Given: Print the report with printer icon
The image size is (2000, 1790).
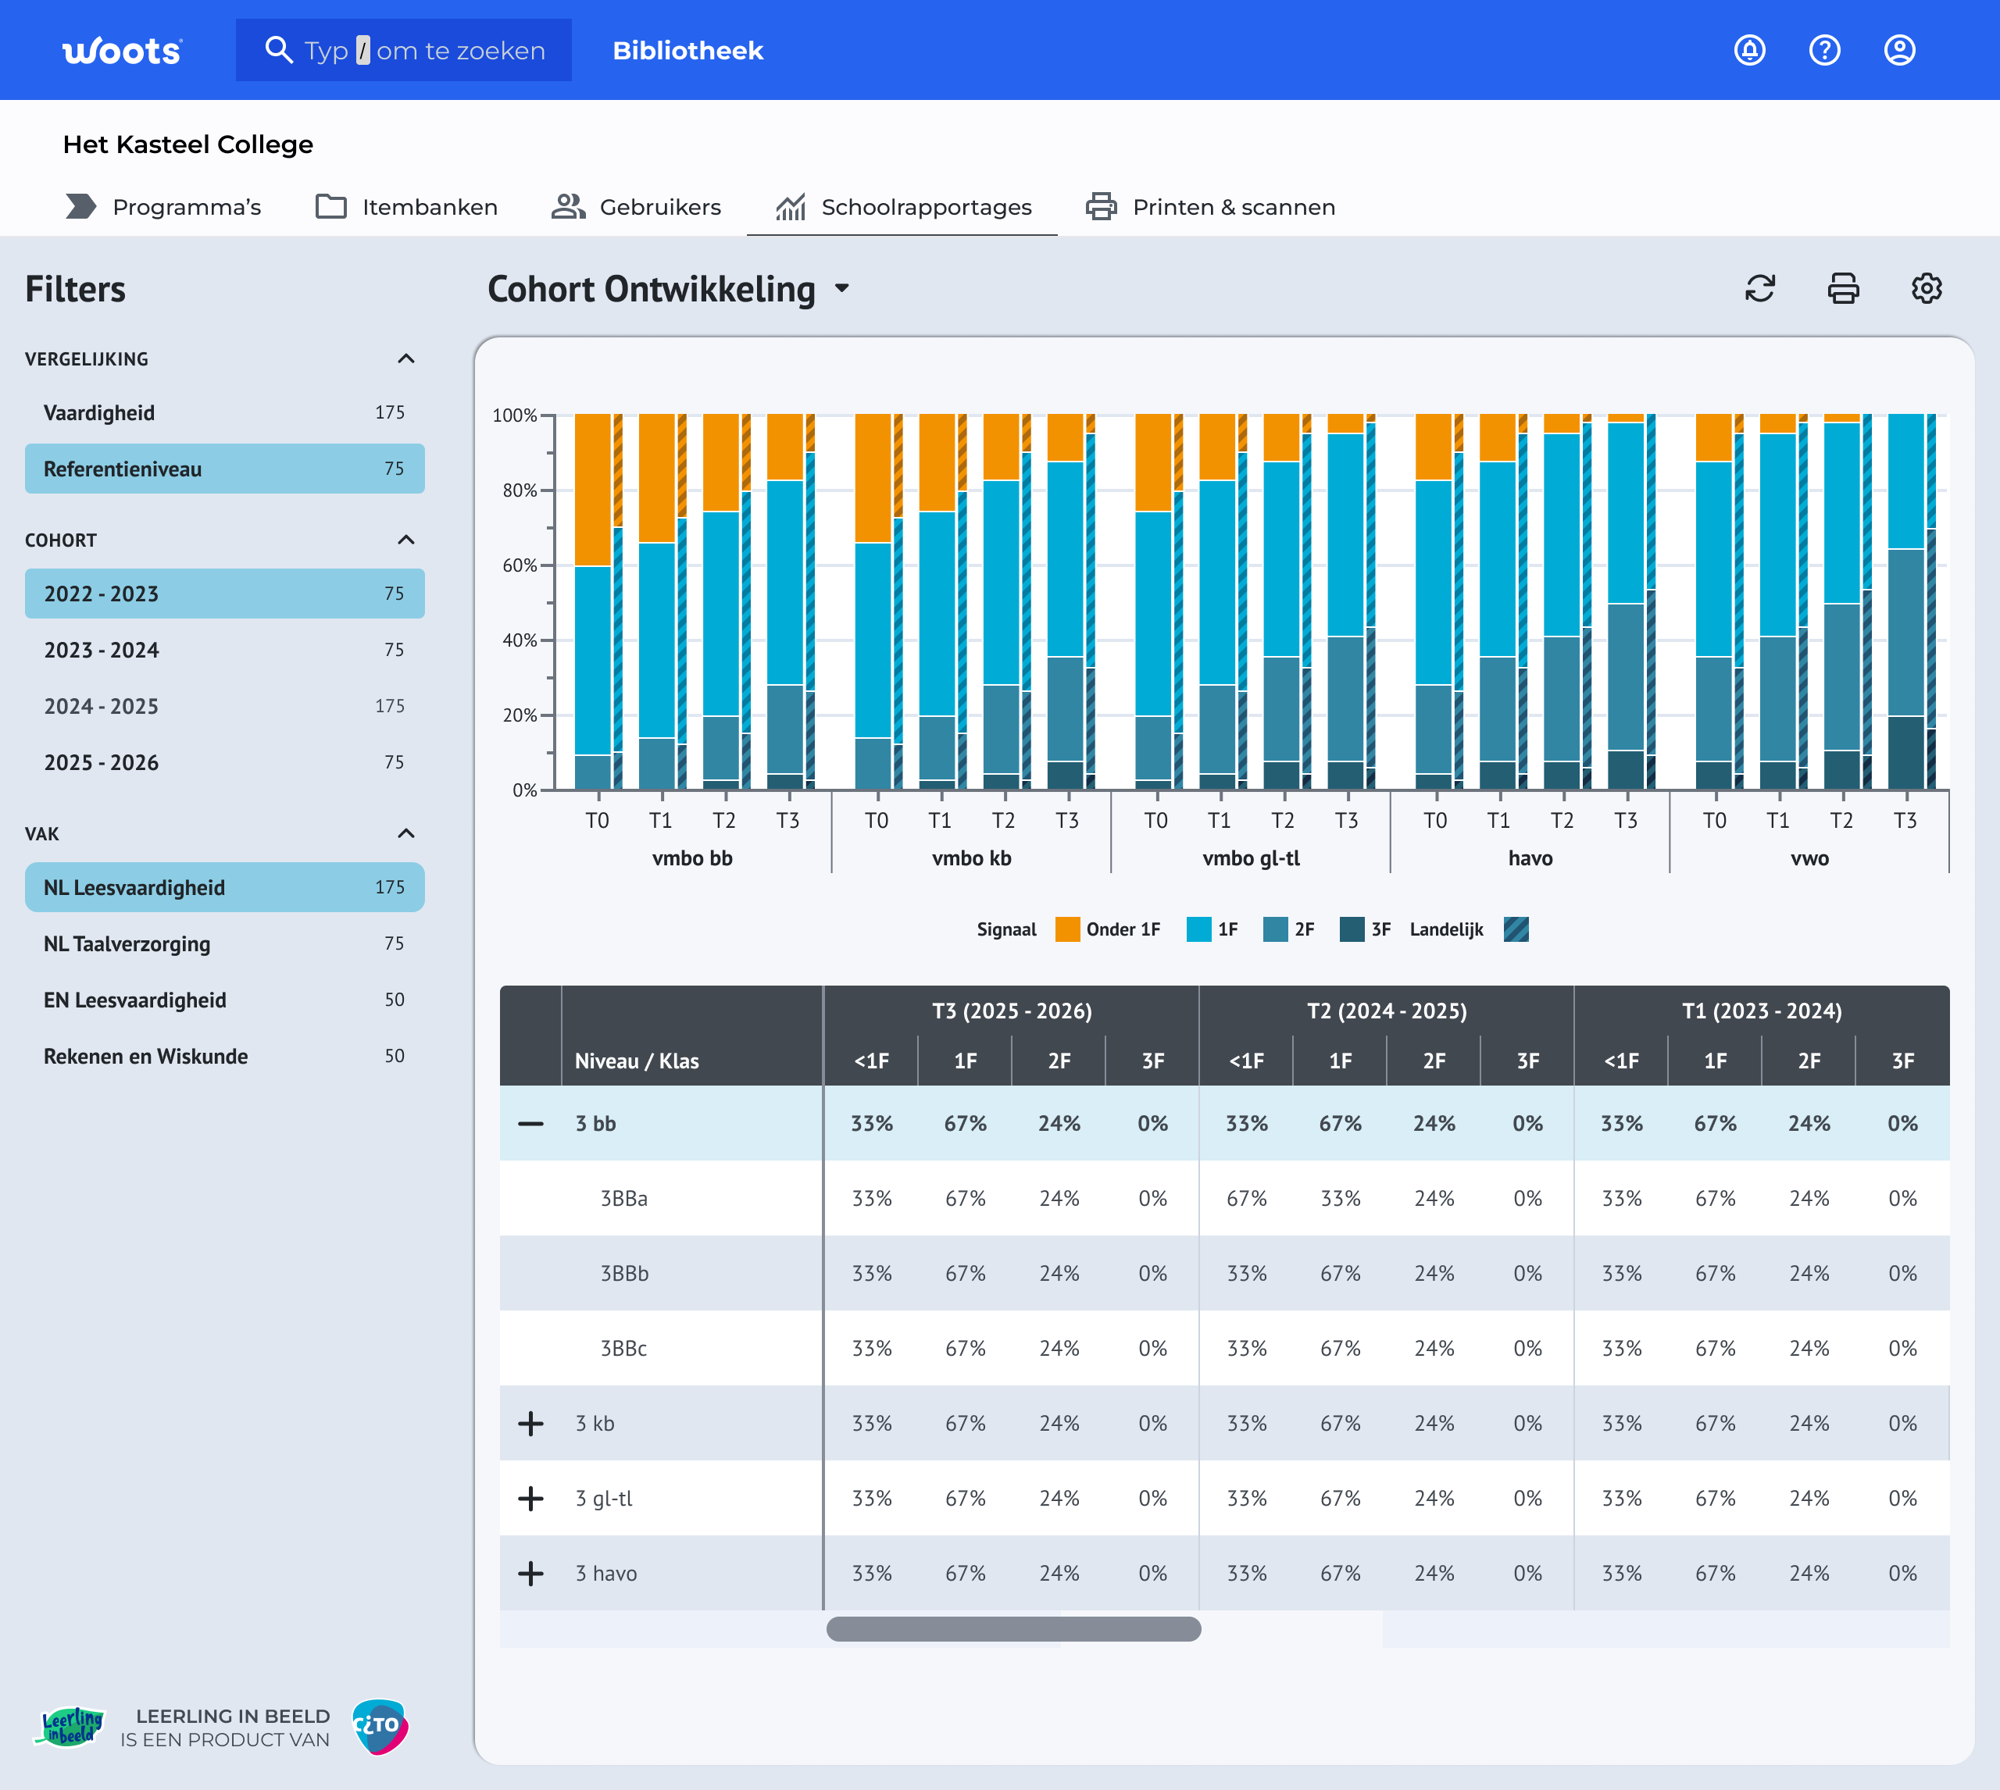Looking at the screenshot, I should click(1843, 288).
